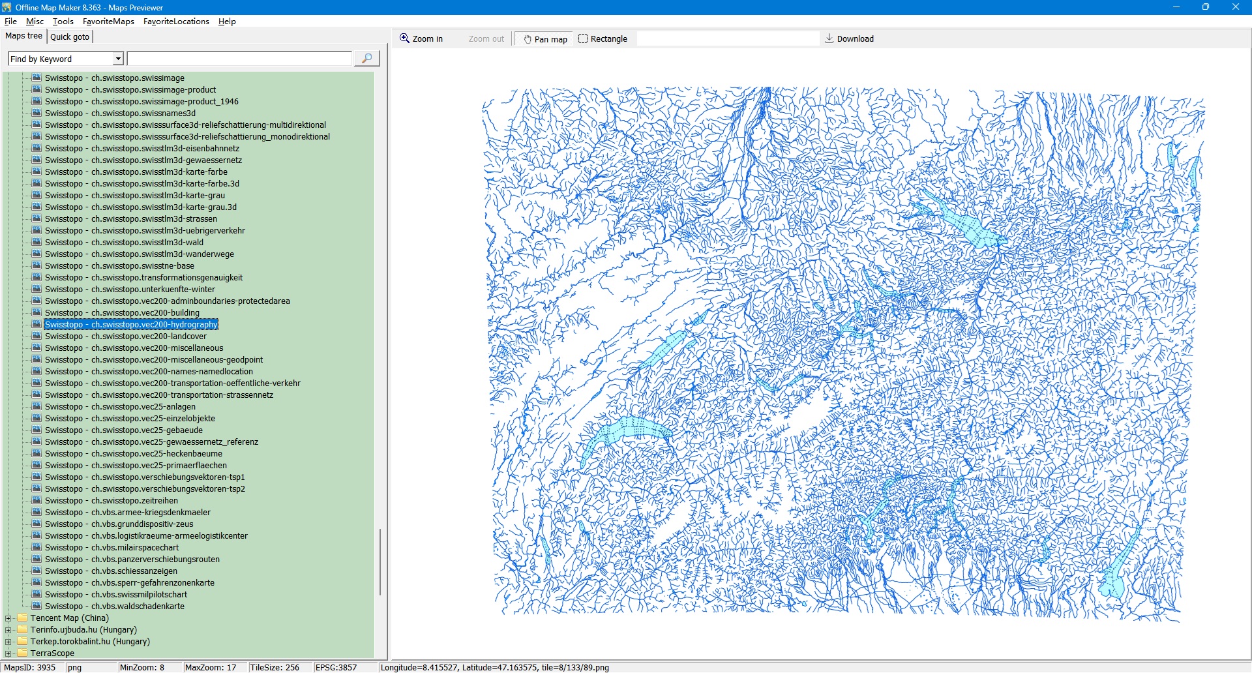Click the Tencent Map folder icon
The height and width of the screenshot is (673, 1252).
[x=22, y=618]
